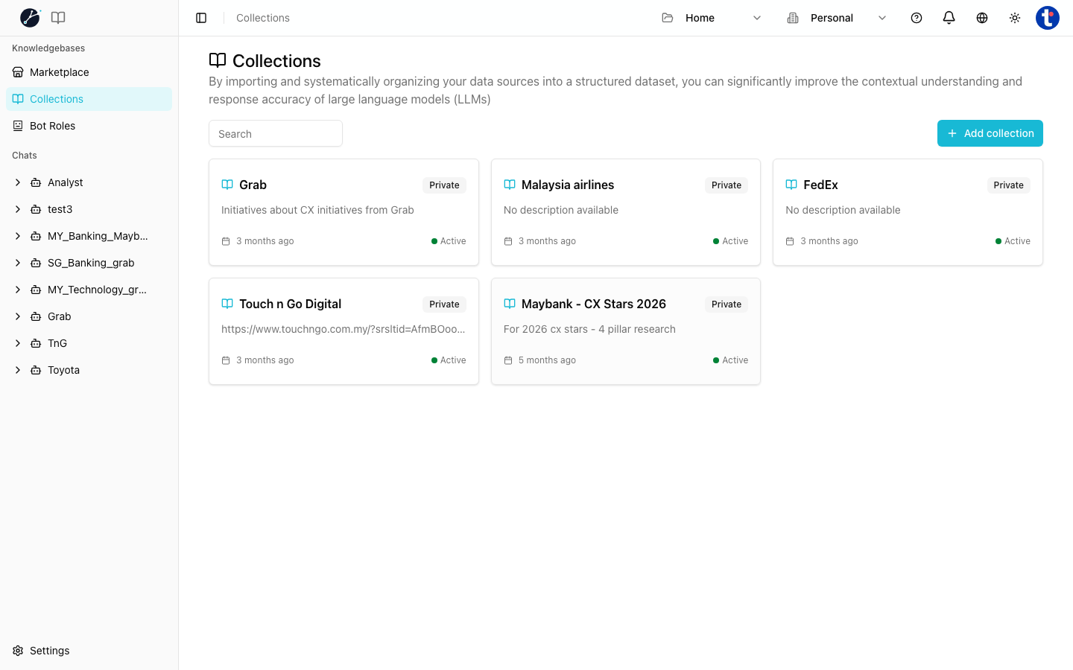The width and height of the screenshot is (1073, 670).
Task: Click the Grab collection book icon
Action: tap(227, 185)
